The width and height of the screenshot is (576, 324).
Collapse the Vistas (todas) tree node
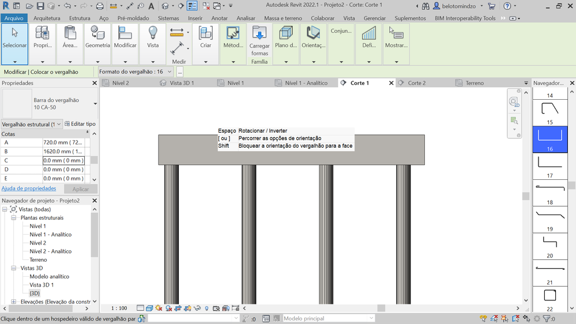5,209
